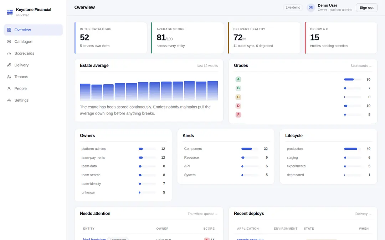The image size is (385, 240).
Task: Select the API kind row
Action: click(226, 166)
